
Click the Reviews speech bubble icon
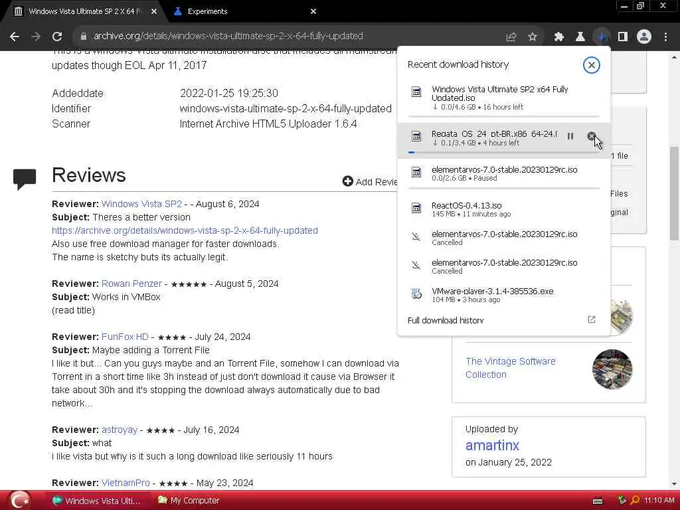(25, 179)
